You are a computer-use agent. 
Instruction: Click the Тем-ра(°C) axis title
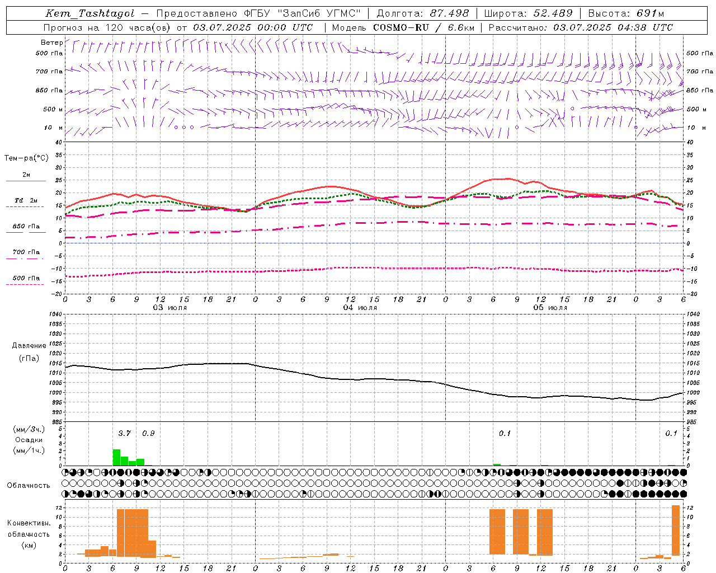[x=26, y=158]
